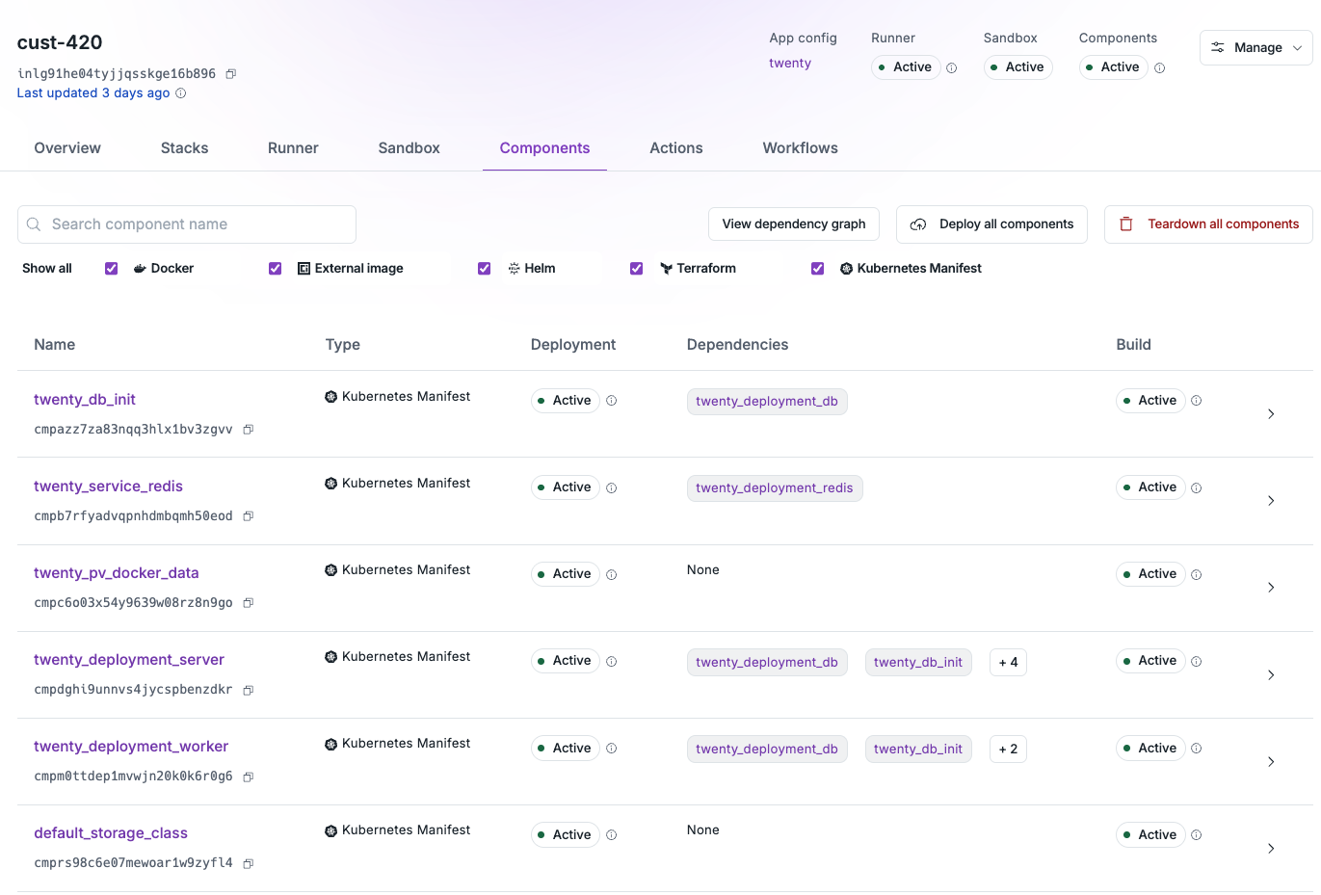Image resolution: width=1321 pixels, height=895 pixels.
Task: Click the Terraform filter icon
Action: pyautogui.click(x=665, y=268)
